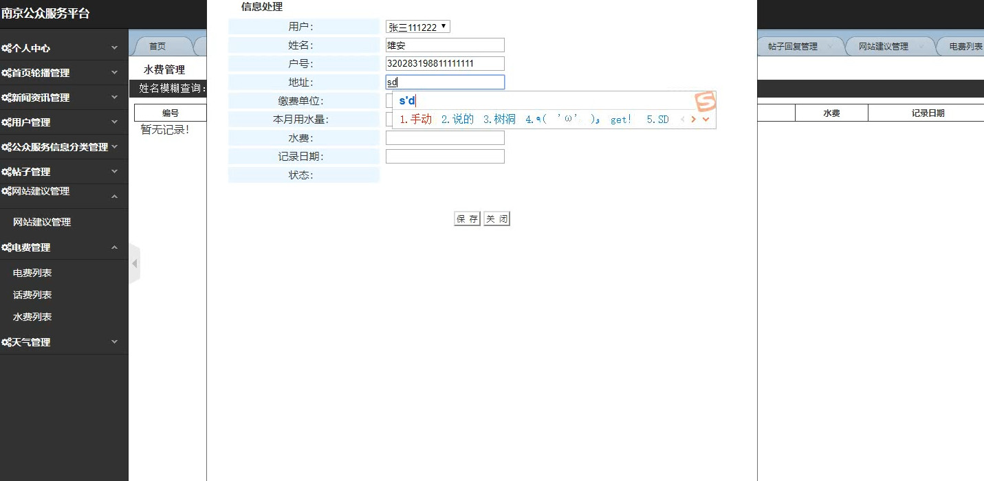
Task: Go to next IME candidate page arrow
Action: point(694,120)
